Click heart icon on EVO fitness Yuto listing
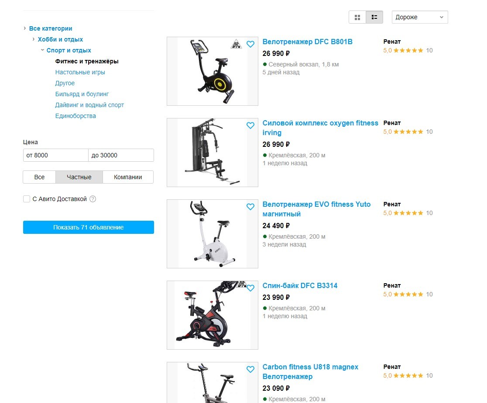The height and width of the screenshot is (403, 487). [x=250, y=207]
